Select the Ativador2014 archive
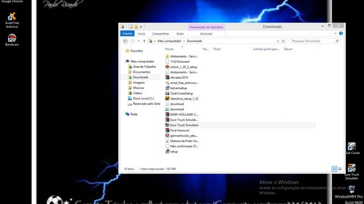Viewport: 364px width, 204px height. [177, 78]
